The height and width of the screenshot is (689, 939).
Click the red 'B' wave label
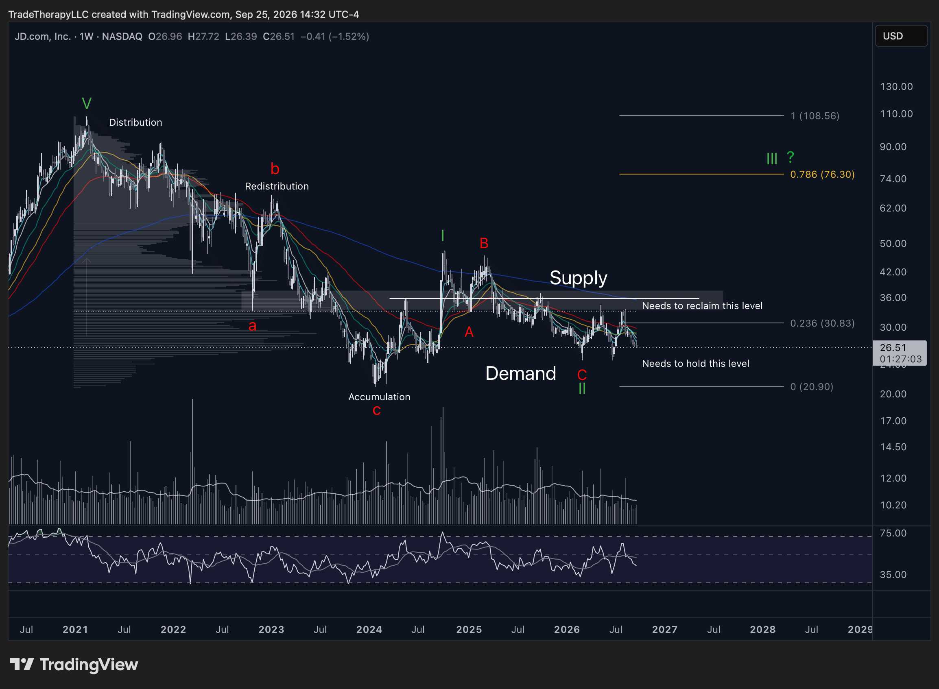click(x=484, y=243)
